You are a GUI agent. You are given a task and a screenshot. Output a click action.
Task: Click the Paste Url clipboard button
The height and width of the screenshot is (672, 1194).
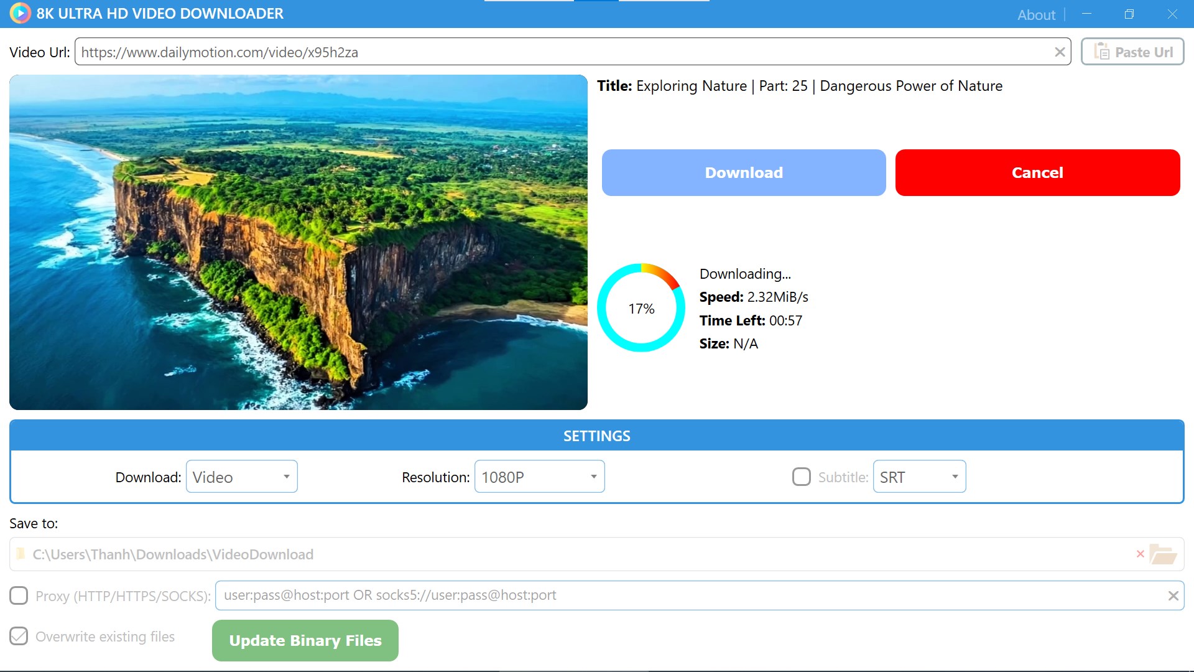point(1132,52)
